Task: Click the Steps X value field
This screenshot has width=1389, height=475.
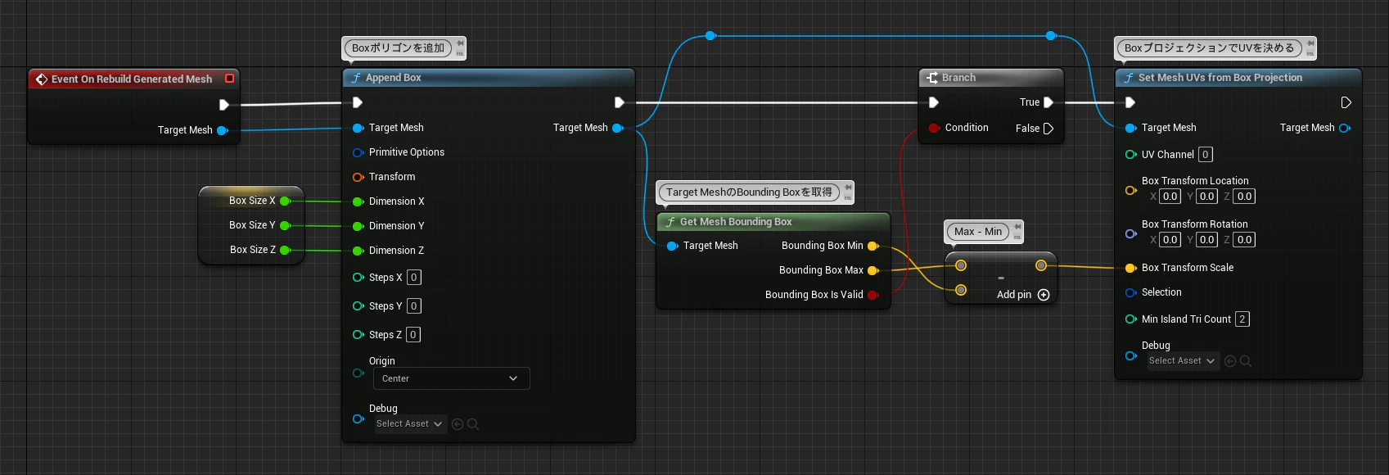Action: (x=414, y=278)
